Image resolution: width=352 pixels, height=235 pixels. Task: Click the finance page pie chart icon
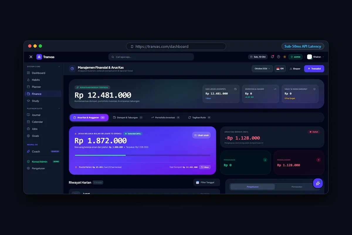(72, 68)
